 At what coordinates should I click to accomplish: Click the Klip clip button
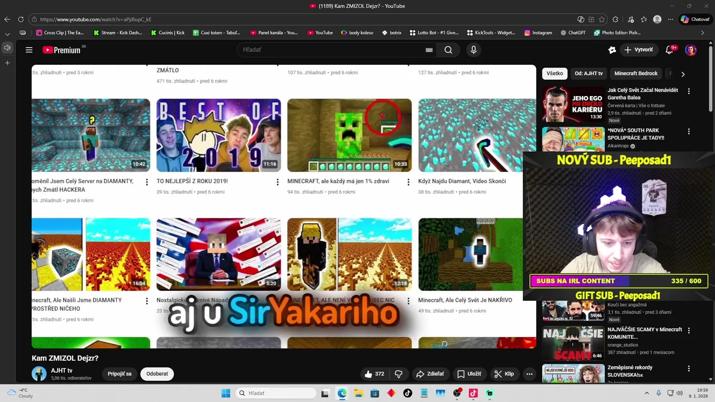(x=503, y=374)
